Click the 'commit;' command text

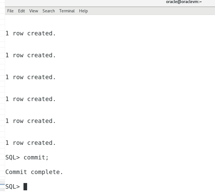(x=36, y=157)
